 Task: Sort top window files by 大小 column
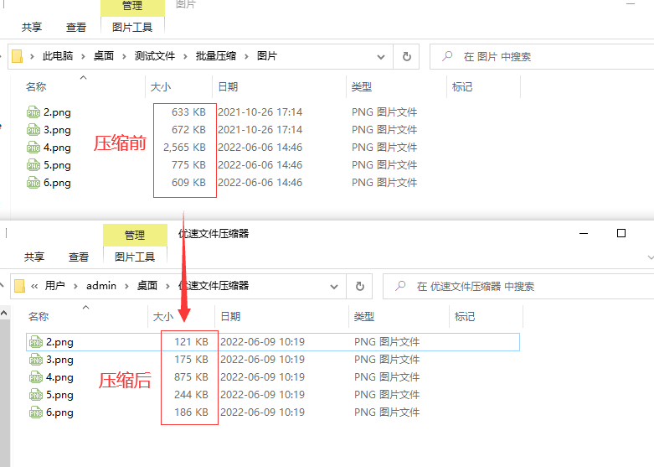[160, 86]
